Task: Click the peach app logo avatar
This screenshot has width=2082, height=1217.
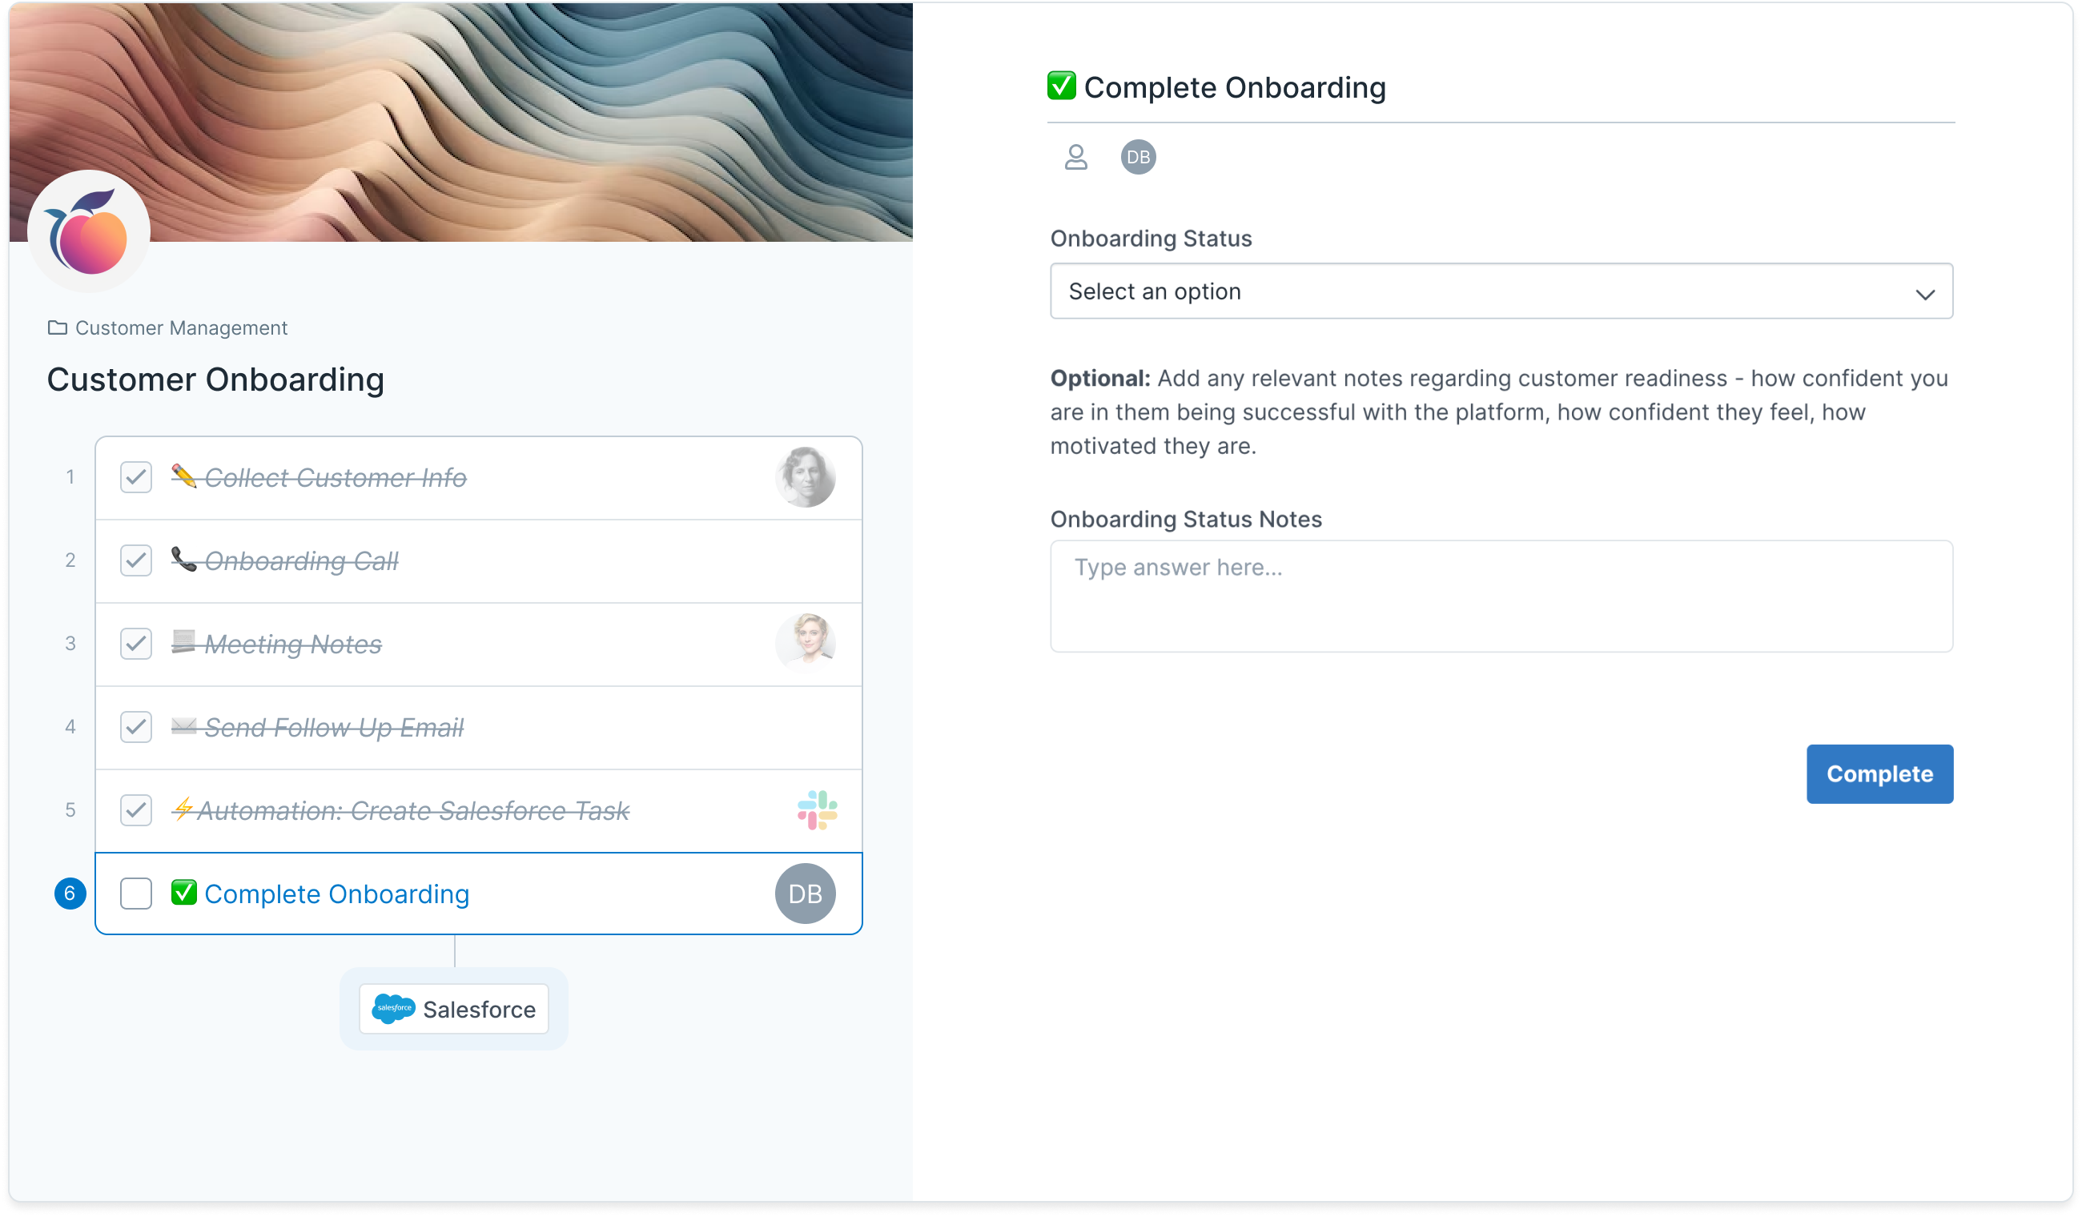Action: click(88, 232)
